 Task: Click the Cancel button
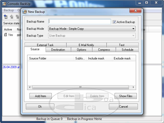[x=123, y=106]
